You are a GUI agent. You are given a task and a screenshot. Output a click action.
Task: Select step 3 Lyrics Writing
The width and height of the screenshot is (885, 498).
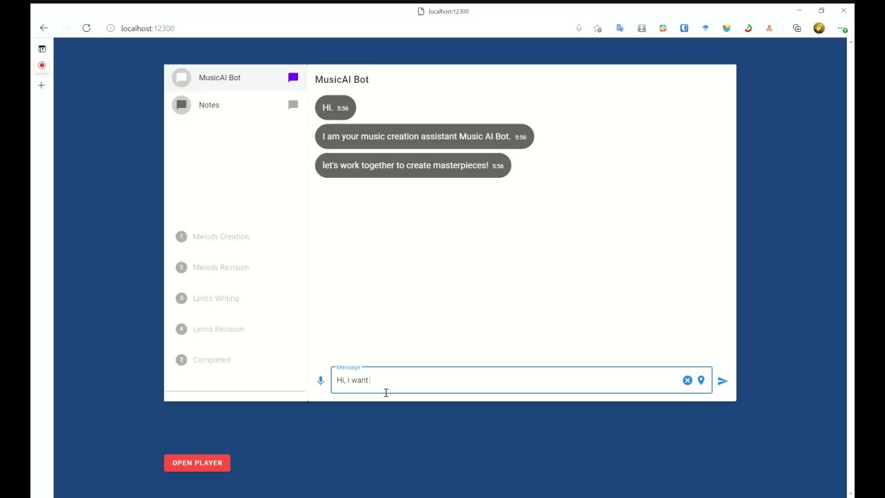207,298
